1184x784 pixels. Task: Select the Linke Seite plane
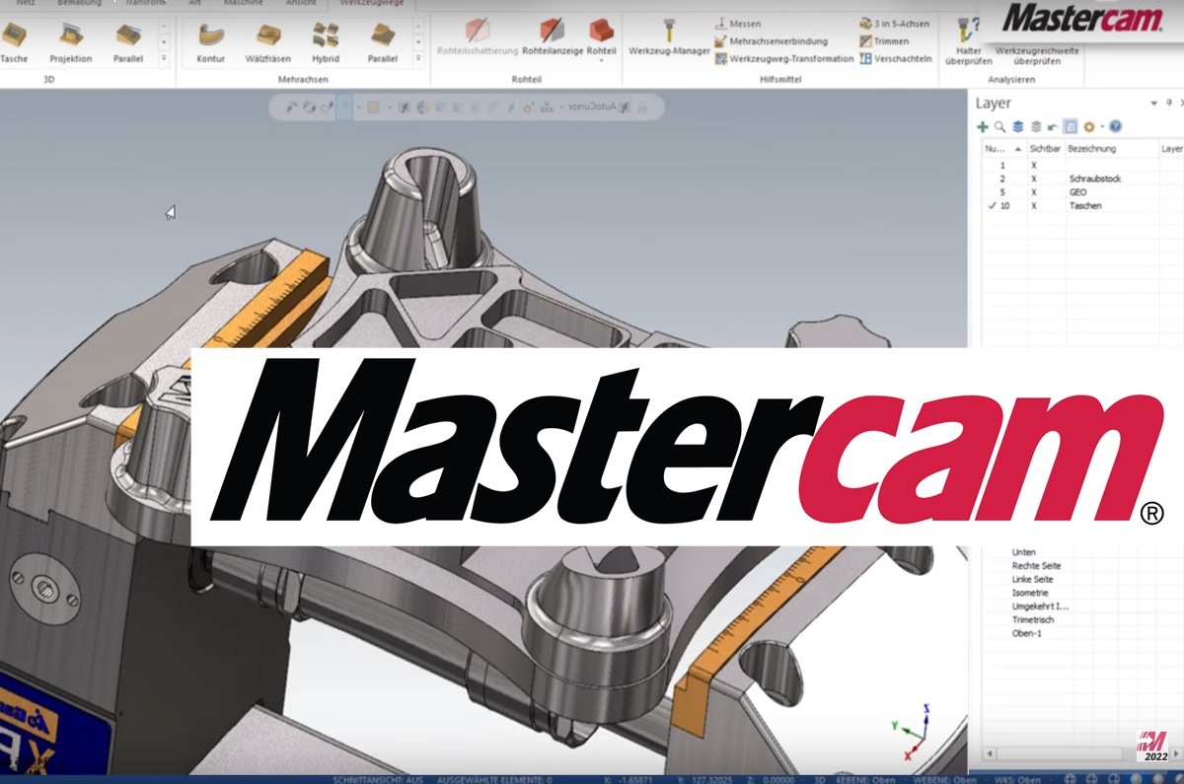tap(1032, 580)
